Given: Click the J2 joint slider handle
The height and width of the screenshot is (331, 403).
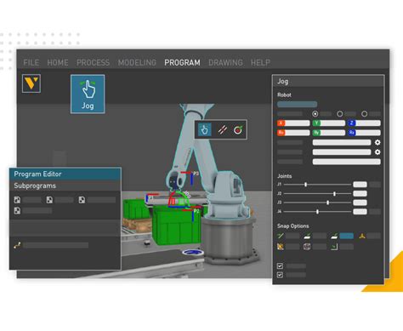Looking at the screenshot, I should 334,194.
